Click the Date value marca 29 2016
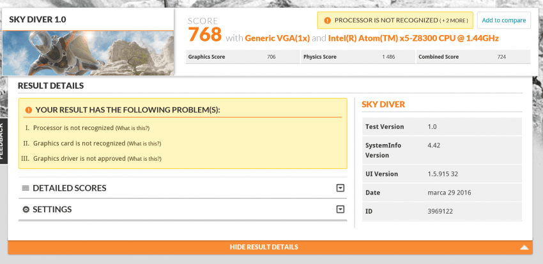Viewport: 543px width, 264px height. tap(449, 193)
